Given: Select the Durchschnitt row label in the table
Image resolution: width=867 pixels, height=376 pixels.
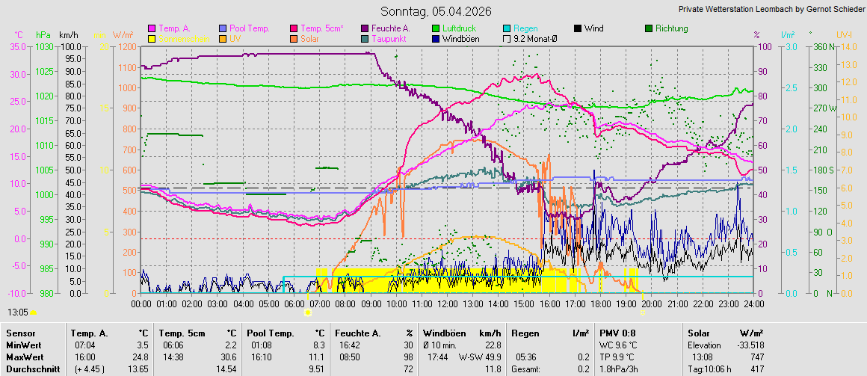Looking at the screenshot, I should (32, 369).
